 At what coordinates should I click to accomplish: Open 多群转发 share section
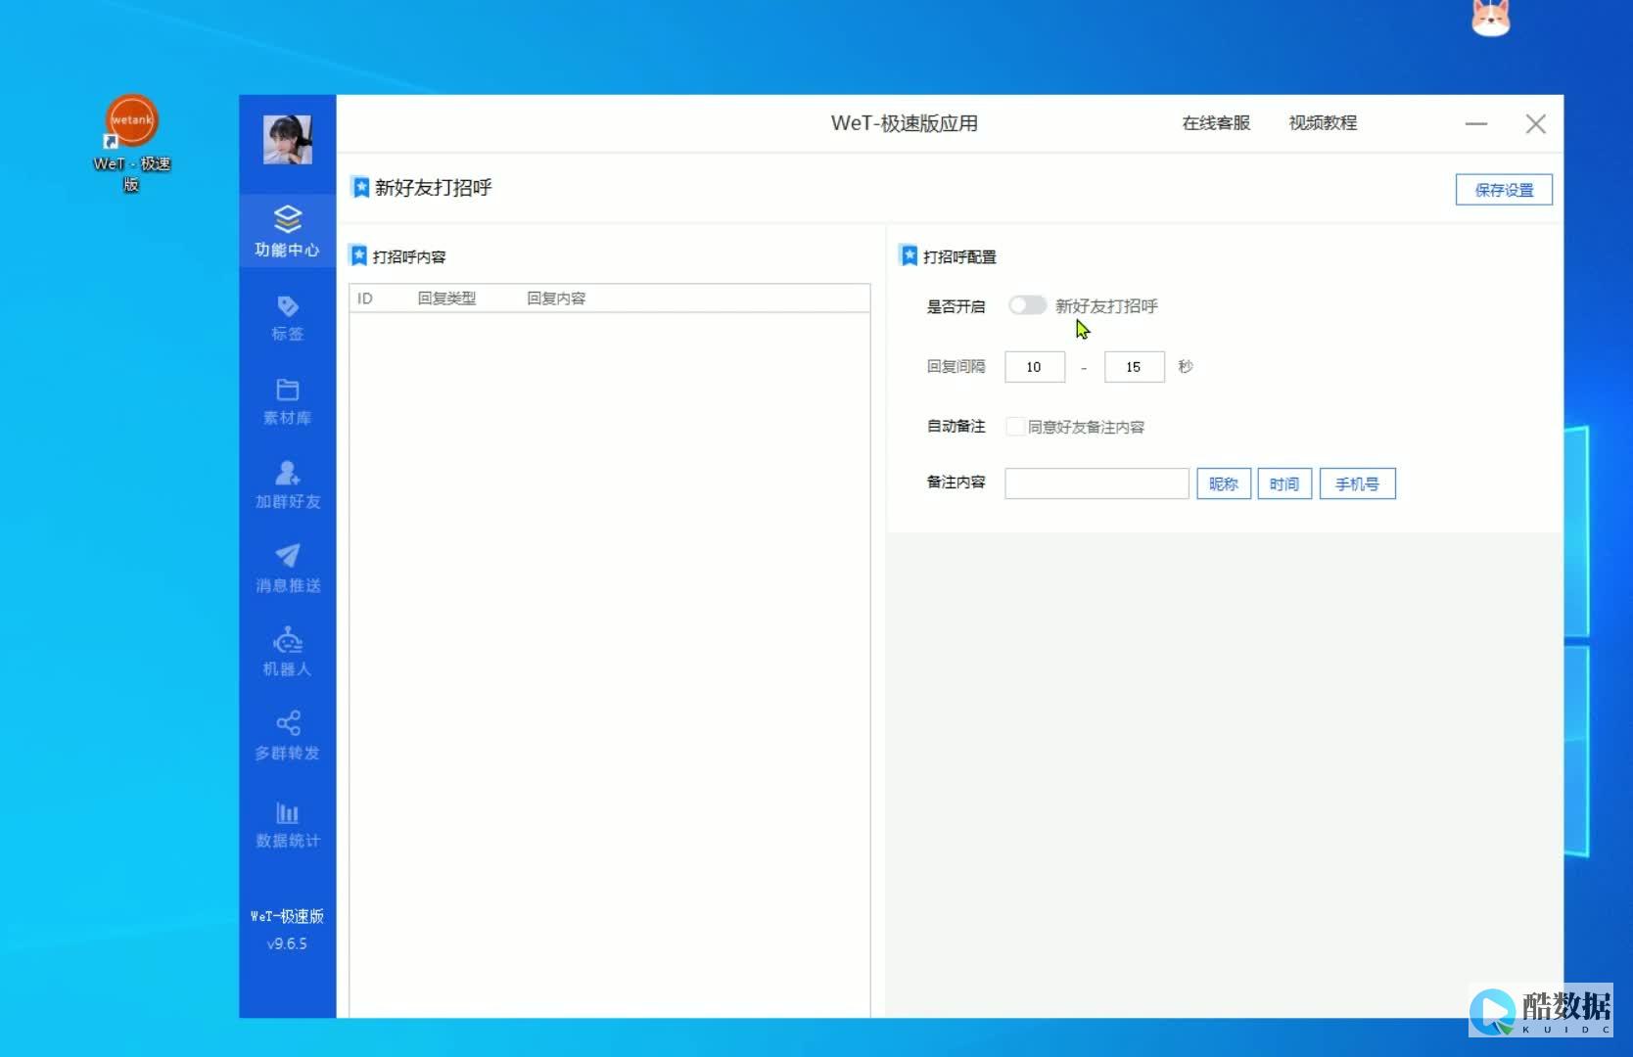(x=287, y=736)
